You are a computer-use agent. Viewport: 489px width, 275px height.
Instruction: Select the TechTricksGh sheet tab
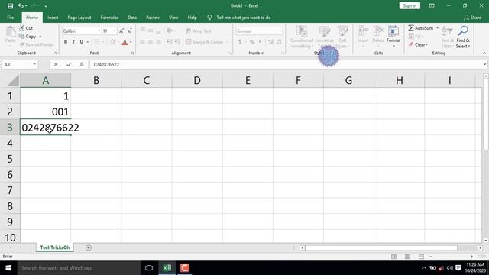(x=54, y=247)
